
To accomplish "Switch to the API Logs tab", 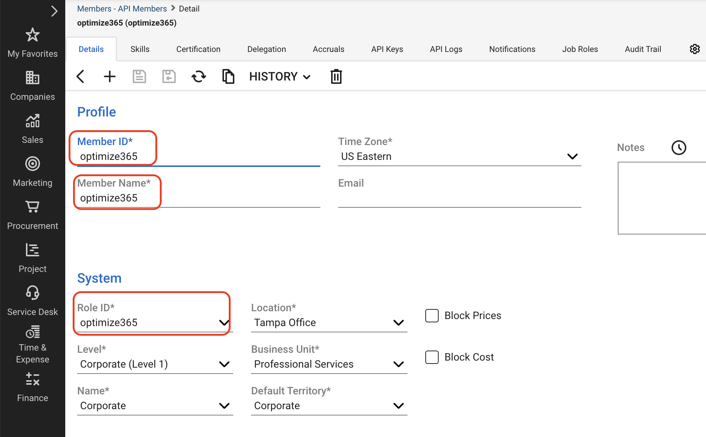I will click(x=446, y=49).
